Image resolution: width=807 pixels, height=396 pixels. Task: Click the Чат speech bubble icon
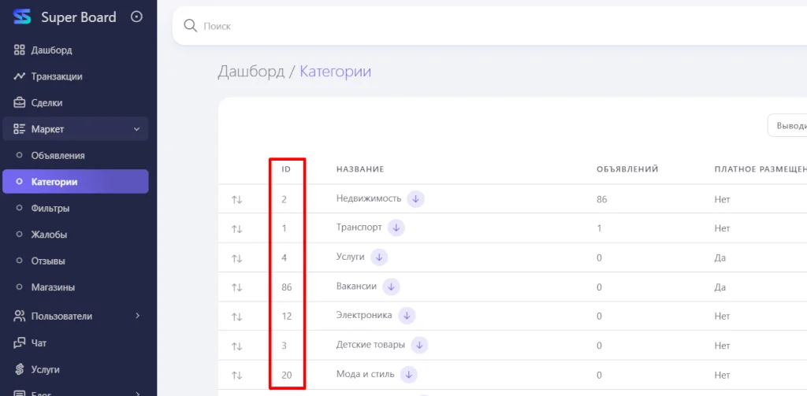[20, 342]
